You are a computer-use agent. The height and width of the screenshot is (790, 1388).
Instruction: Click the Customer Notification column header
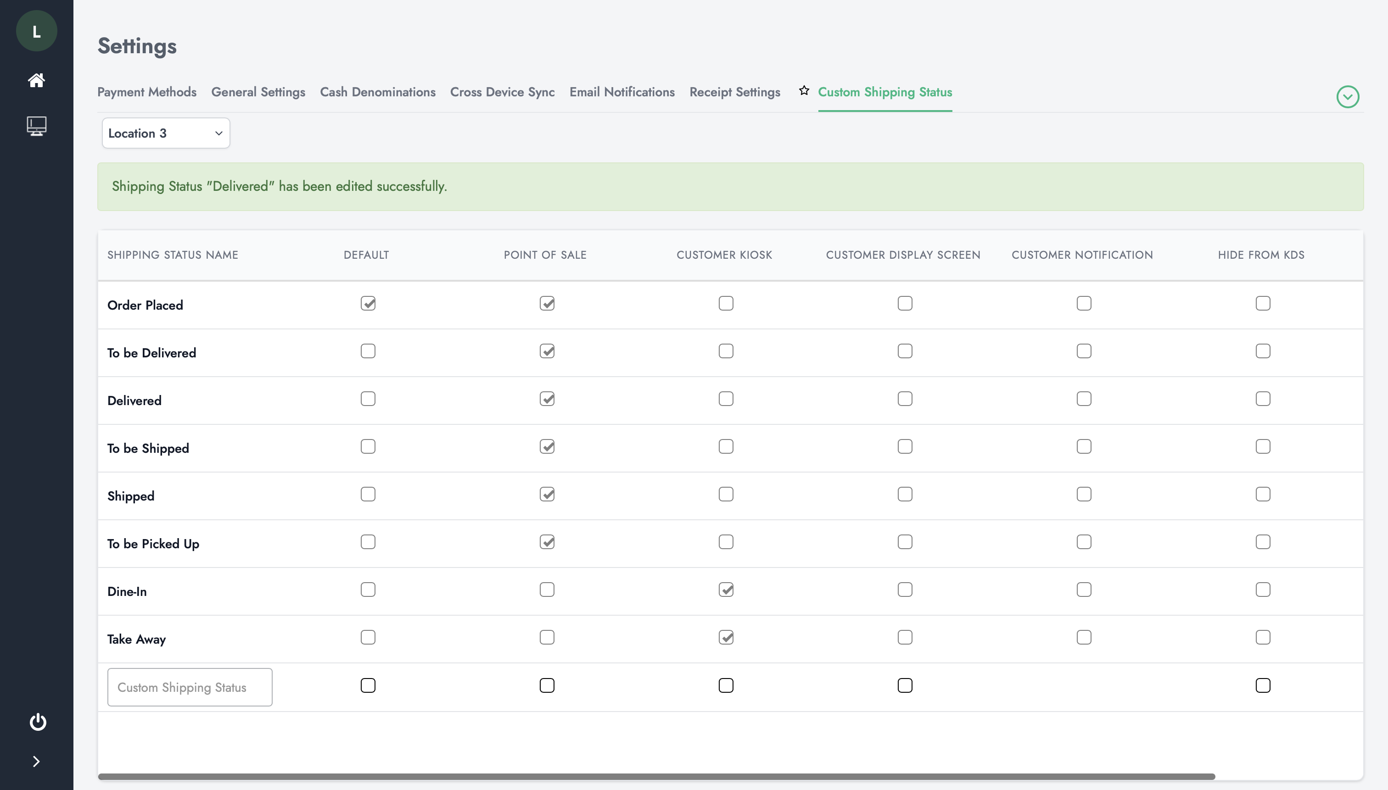point(1082,255)
